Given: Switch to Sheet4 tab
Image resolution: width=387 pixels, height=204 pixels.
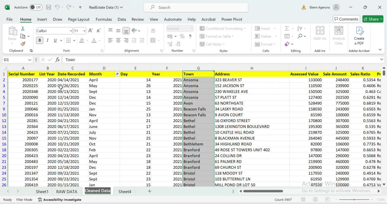Looking at the screenshot, I should tap(125, 191).
